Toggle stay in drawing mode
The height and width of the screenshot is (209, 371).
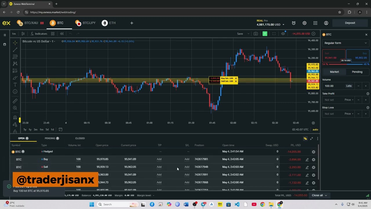pos(15,125)
